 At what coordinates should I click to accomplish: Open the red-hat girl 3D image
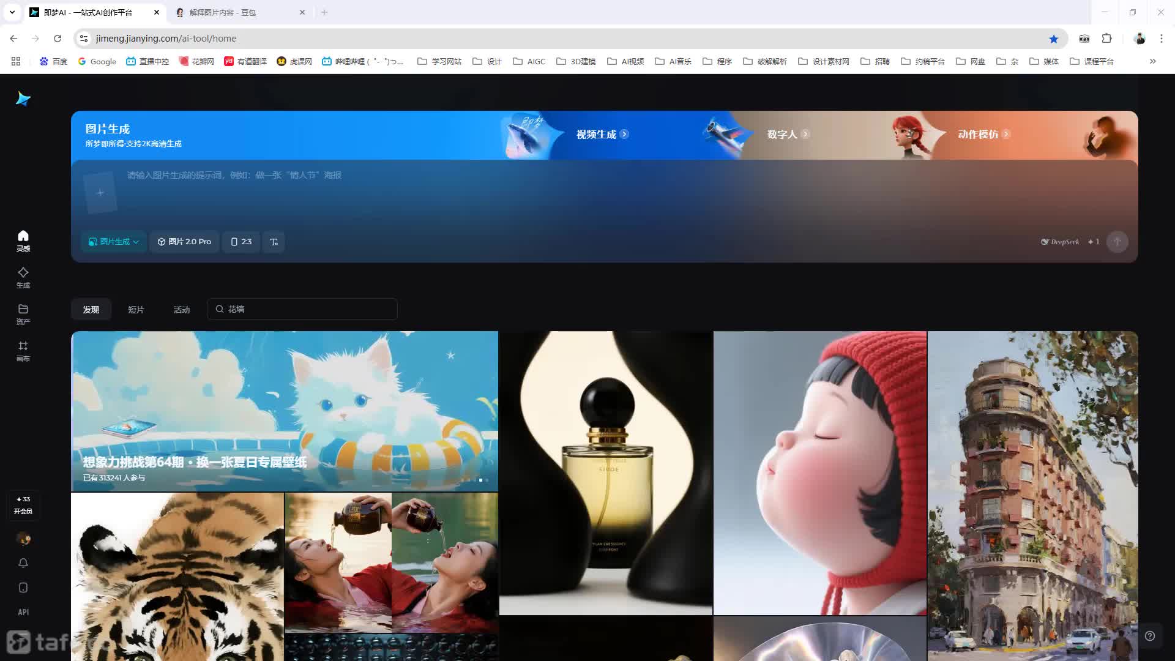[820, 473]
